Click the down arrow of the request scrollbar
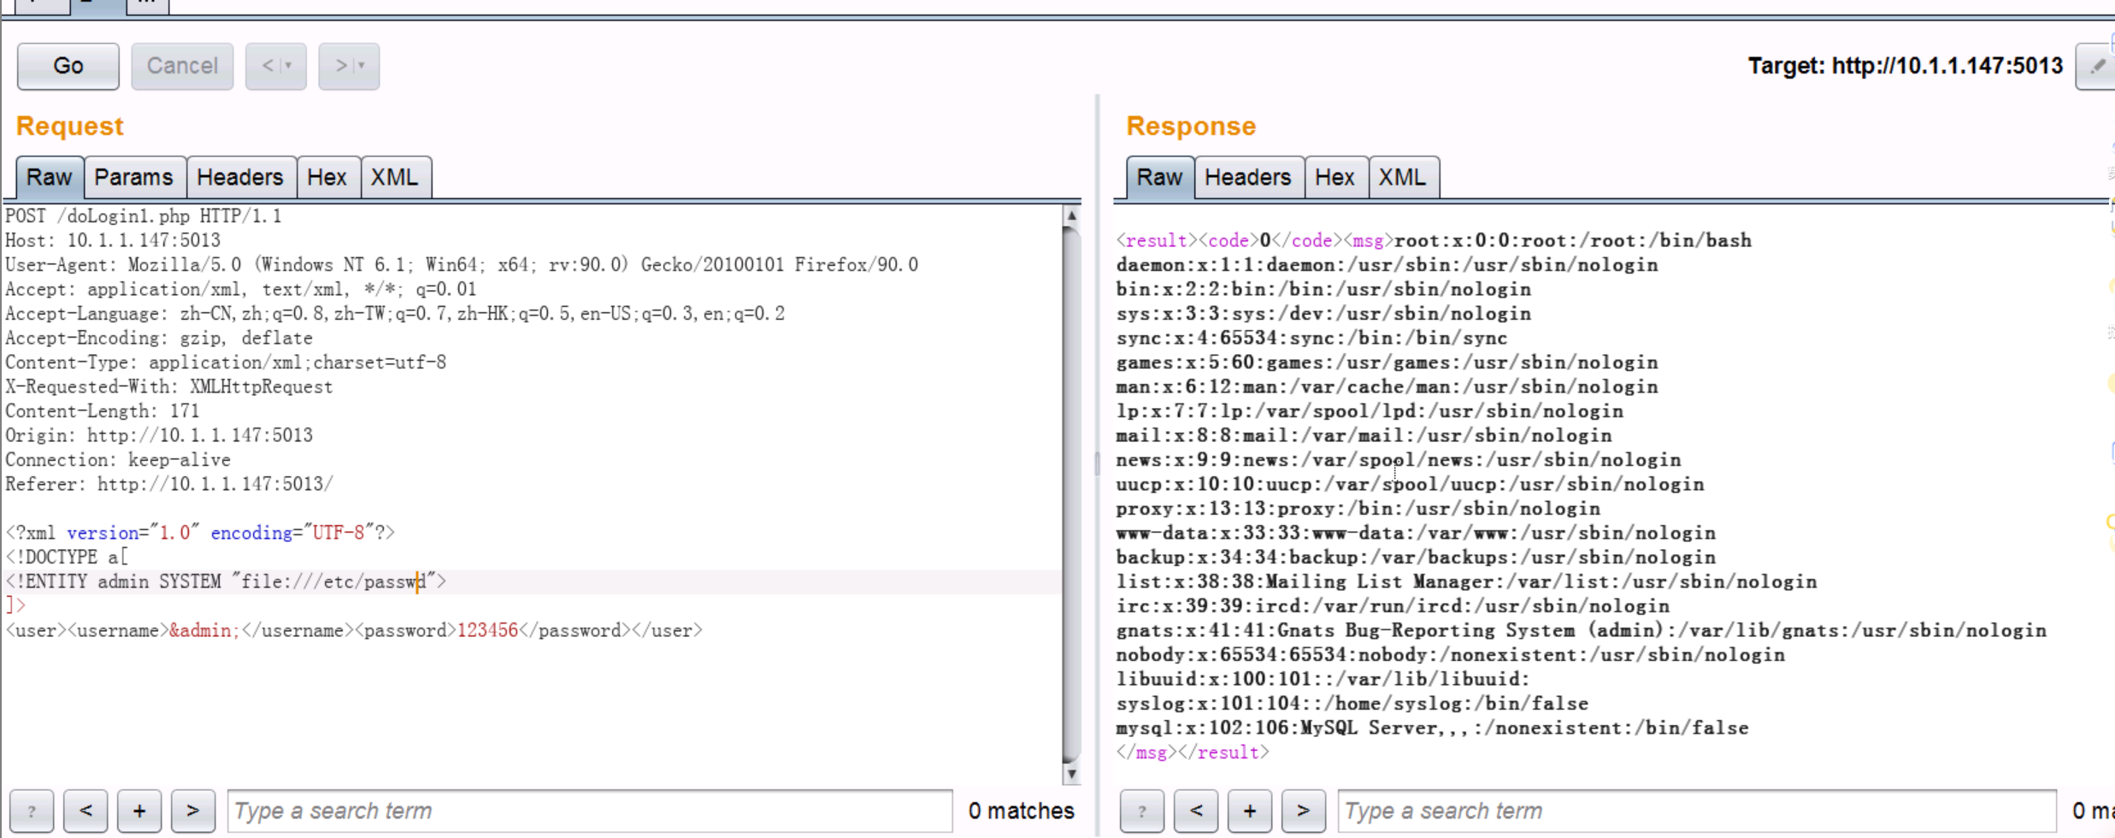The height and width of the screenshot is (838, 2115). (1071, 772)
